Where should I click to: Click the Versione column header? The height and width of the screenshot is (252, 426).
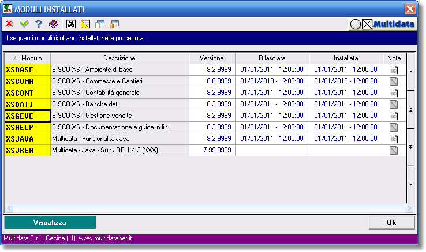[x=212, y=58]
